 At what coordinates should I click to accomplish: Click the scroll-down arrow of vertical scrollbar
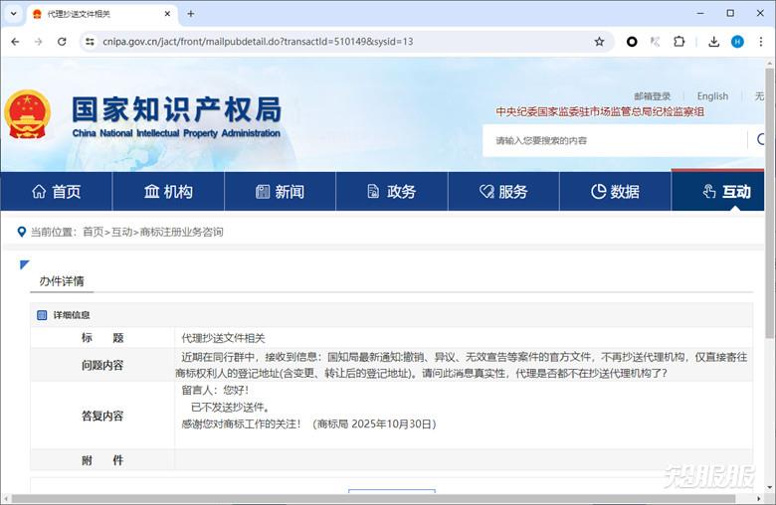pos(770,488)
